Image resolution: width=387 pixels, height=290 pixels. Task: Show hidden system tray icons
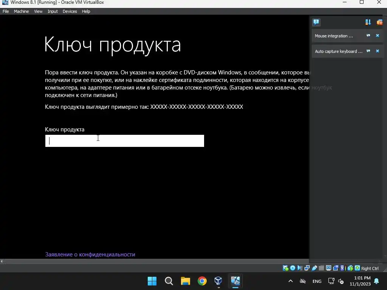[x=291, y=281]
